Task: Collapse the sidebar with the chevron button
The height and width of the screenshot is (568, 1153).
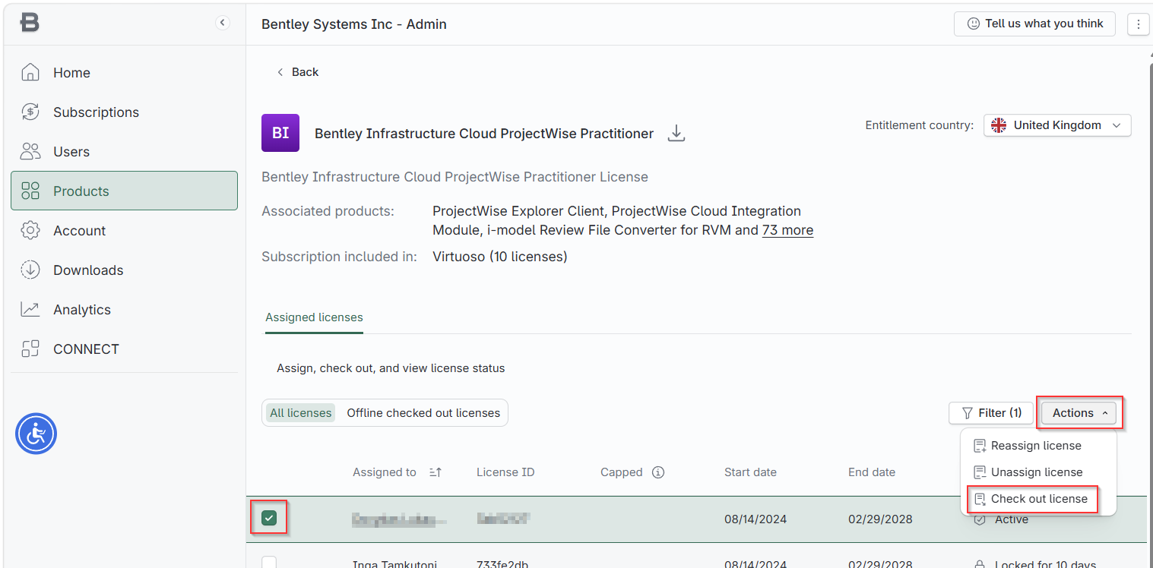Action: click(x=223, y=23)
